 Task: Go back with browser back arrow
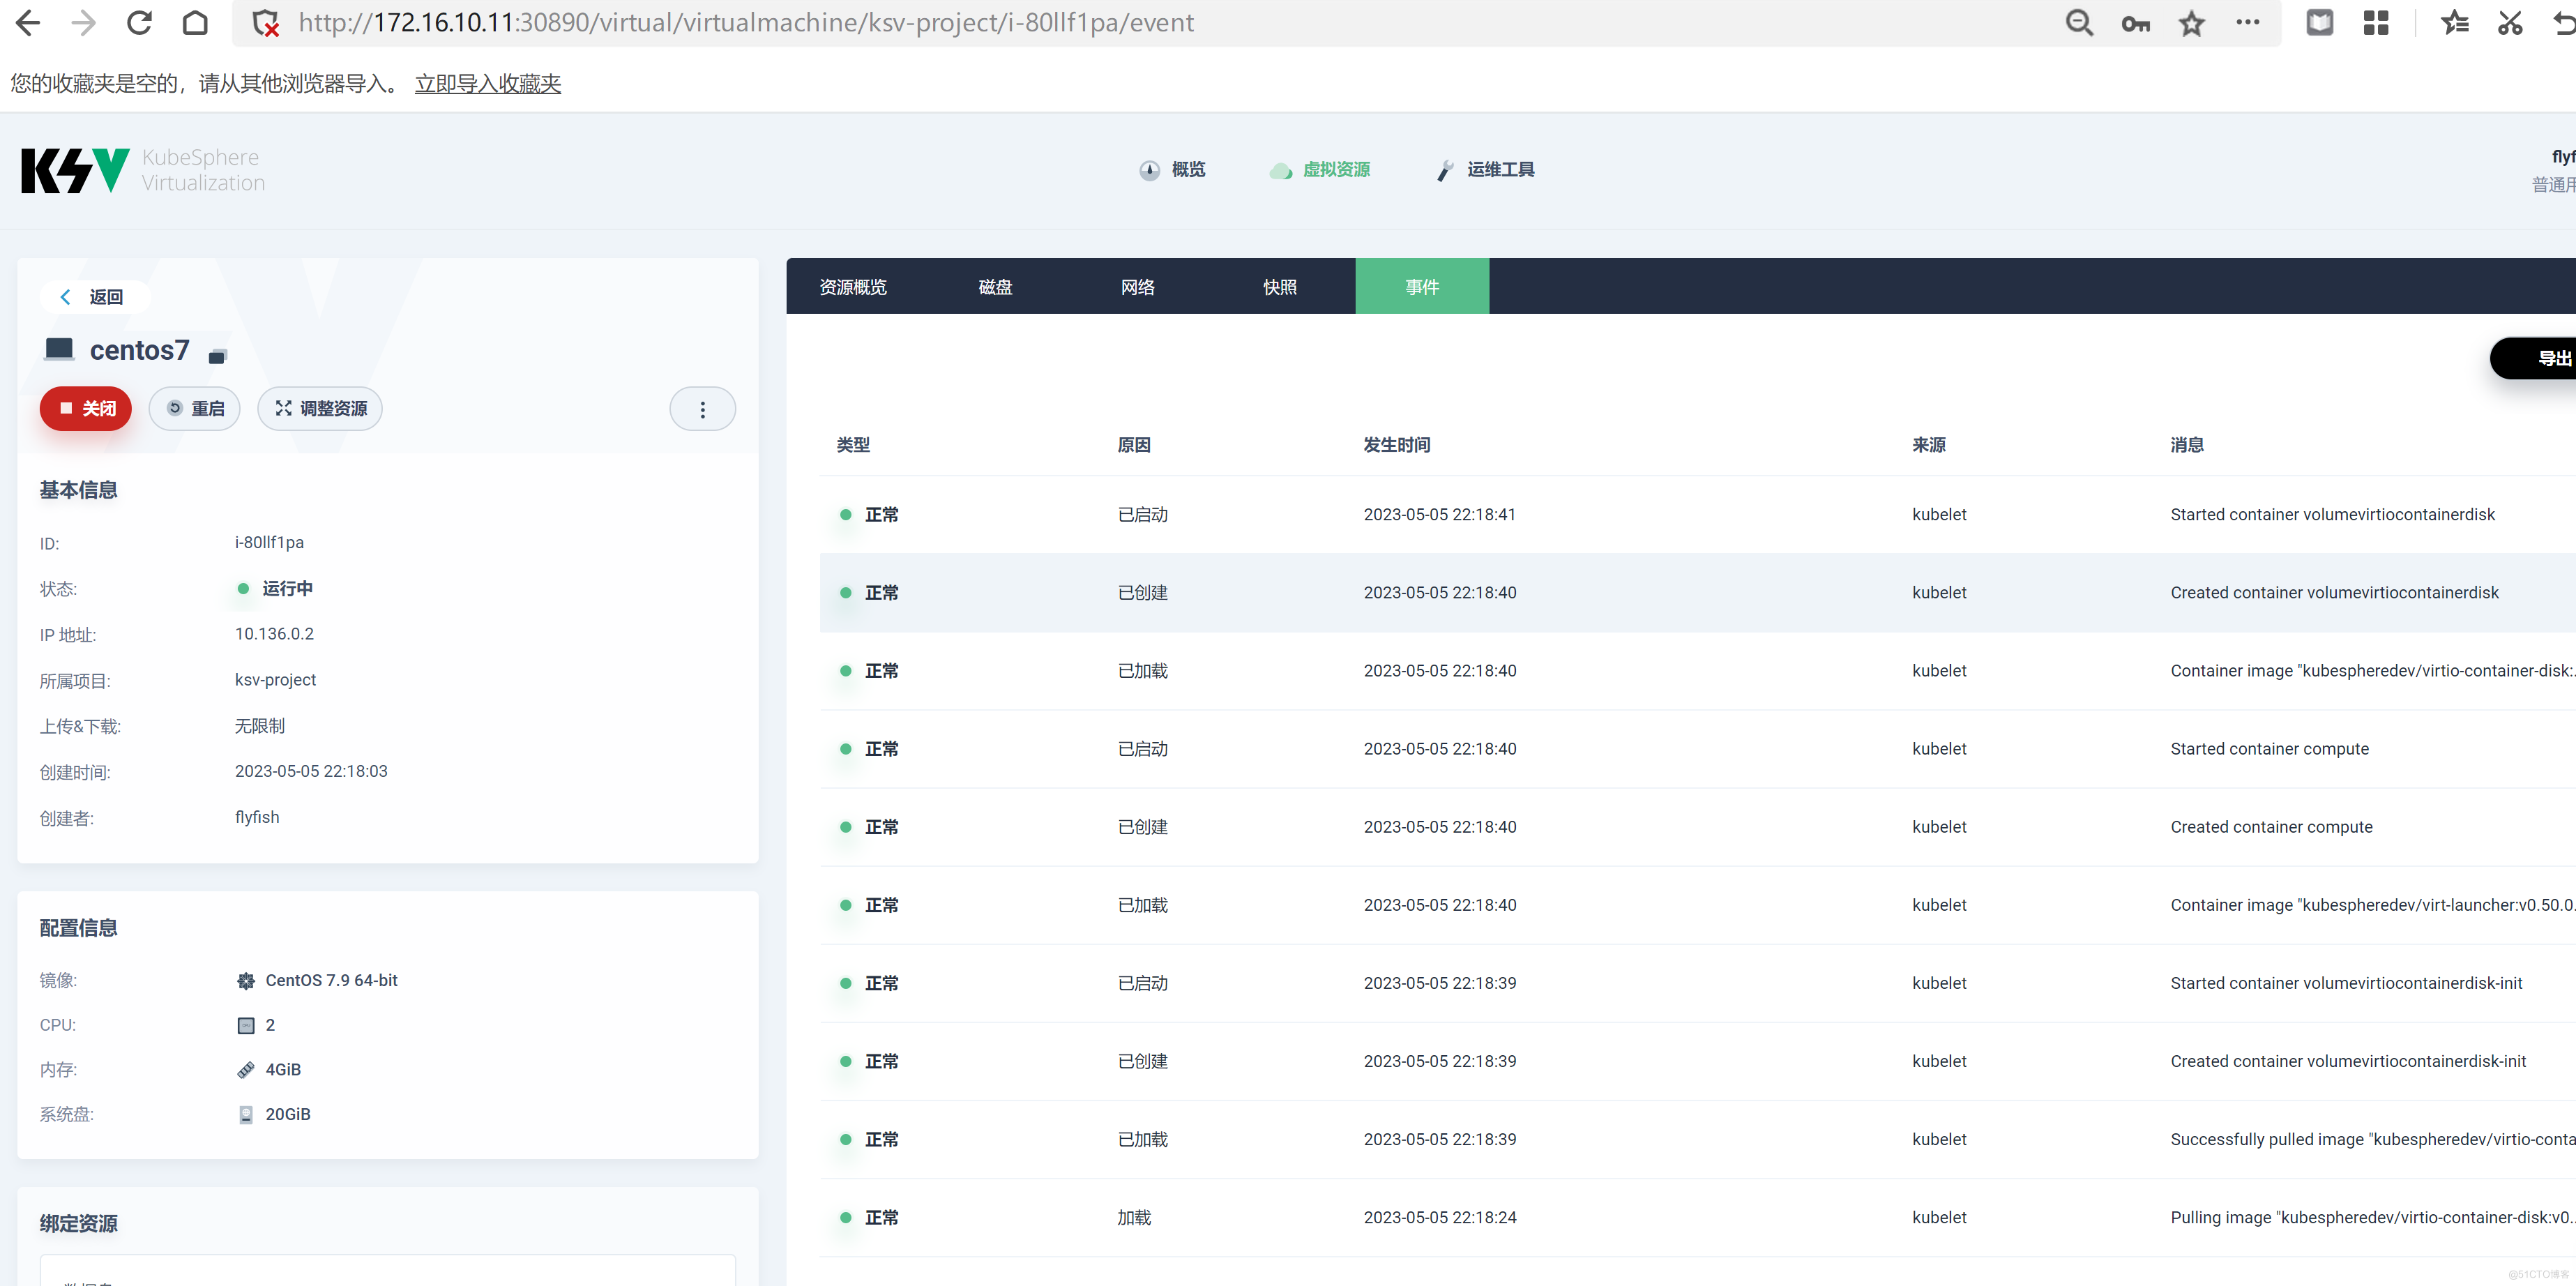(x=28, y=23)
